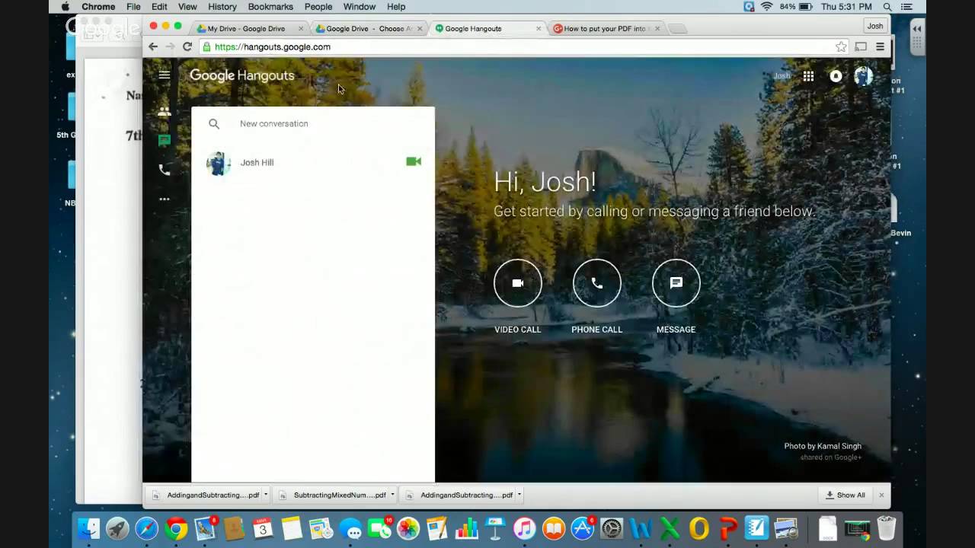Open the Phone calls sidebar icon

[164, 170]
